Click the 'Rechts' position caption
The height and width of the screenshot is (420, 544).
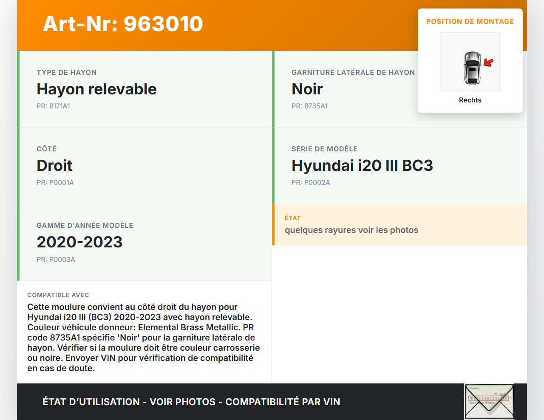click(470, 100)
